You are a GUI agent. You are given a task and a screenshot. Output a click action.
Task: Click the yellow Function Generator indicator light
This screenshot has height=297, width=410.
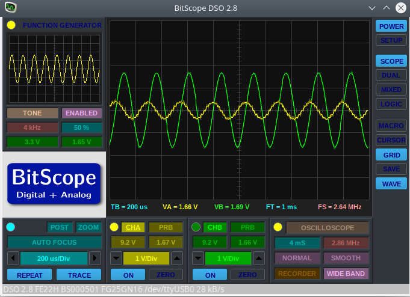(x=11, y=25)
